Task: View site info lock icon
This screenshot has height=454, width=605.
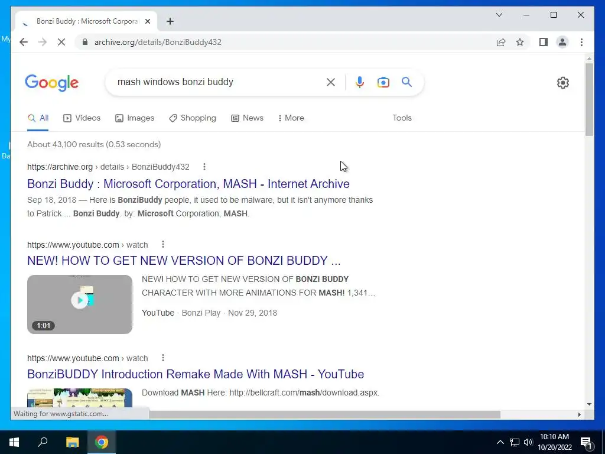Action: click(x=85, y=42)
